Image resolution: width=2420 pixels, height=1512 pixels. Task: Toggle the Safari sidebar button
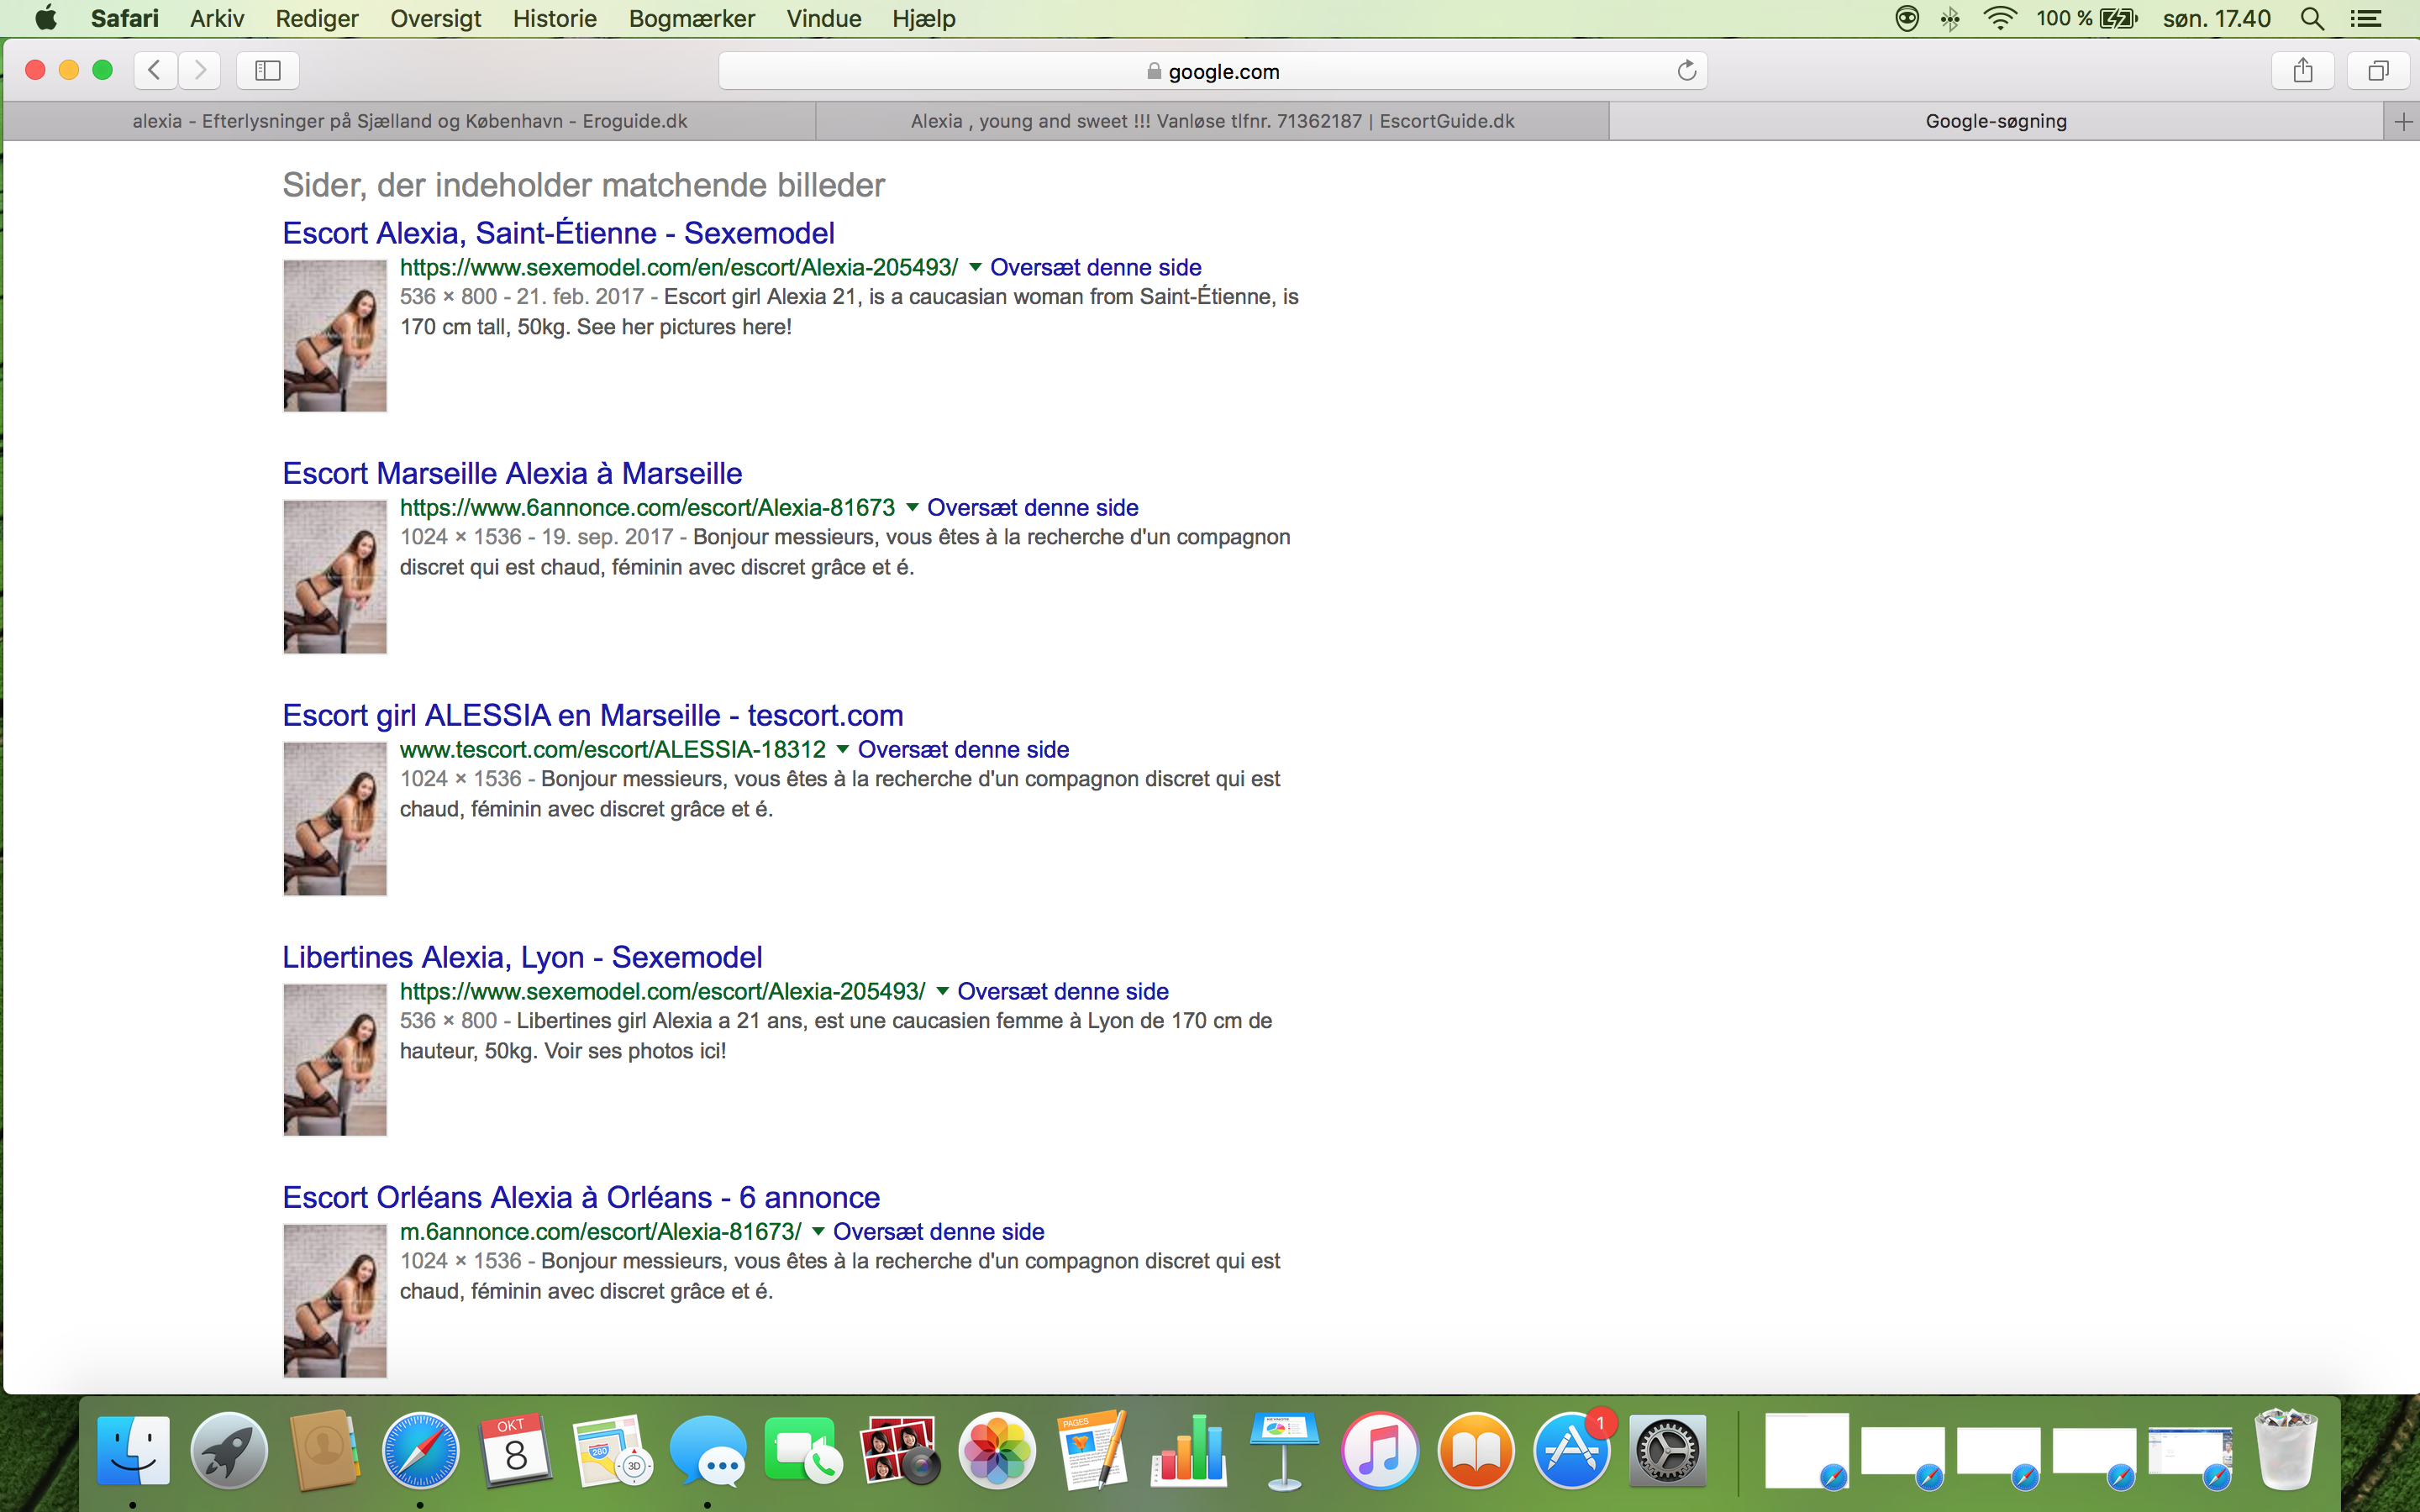tap(268, 70)
